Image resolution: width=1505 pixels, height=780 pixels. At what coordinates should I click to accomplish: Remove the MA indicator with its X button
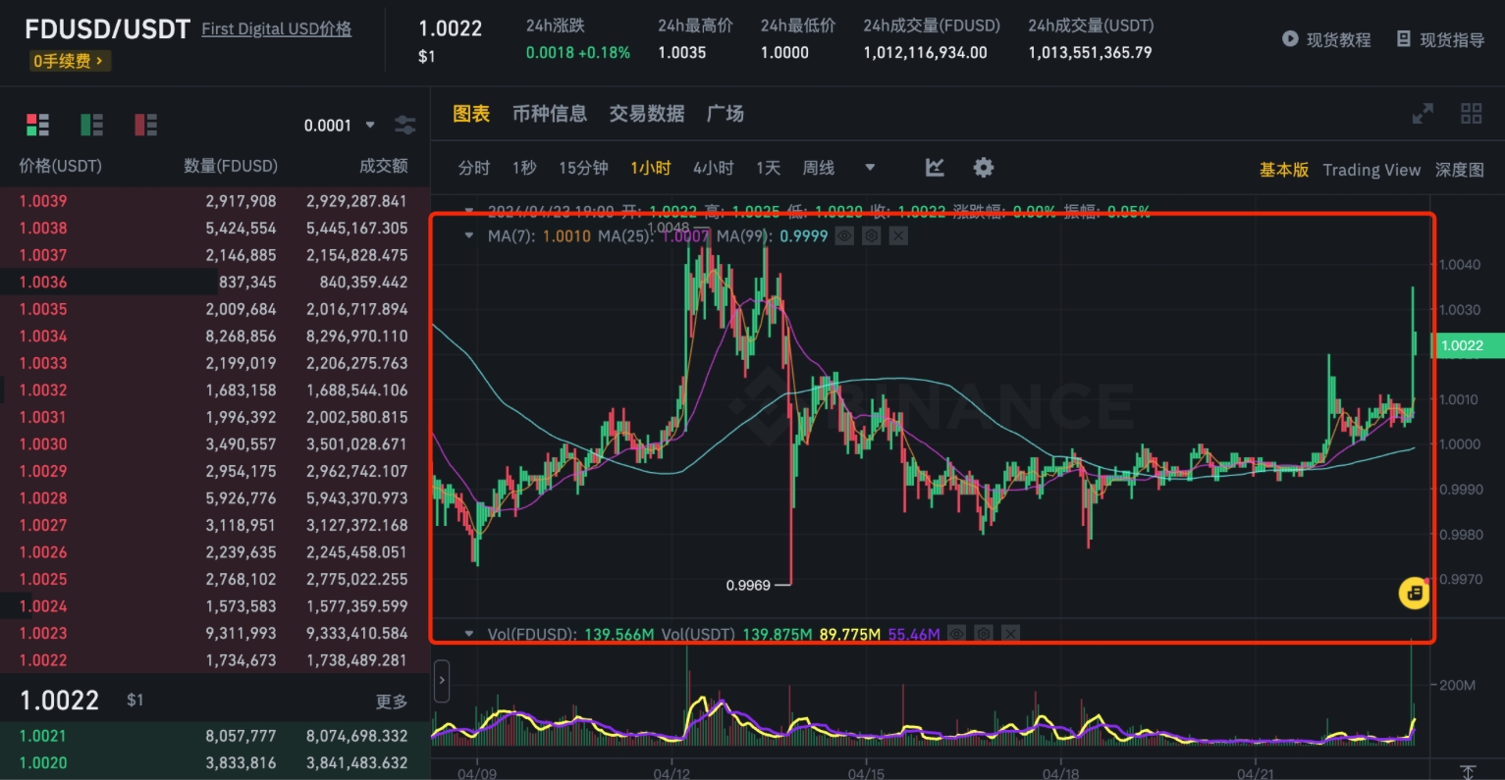click(898, 236)
